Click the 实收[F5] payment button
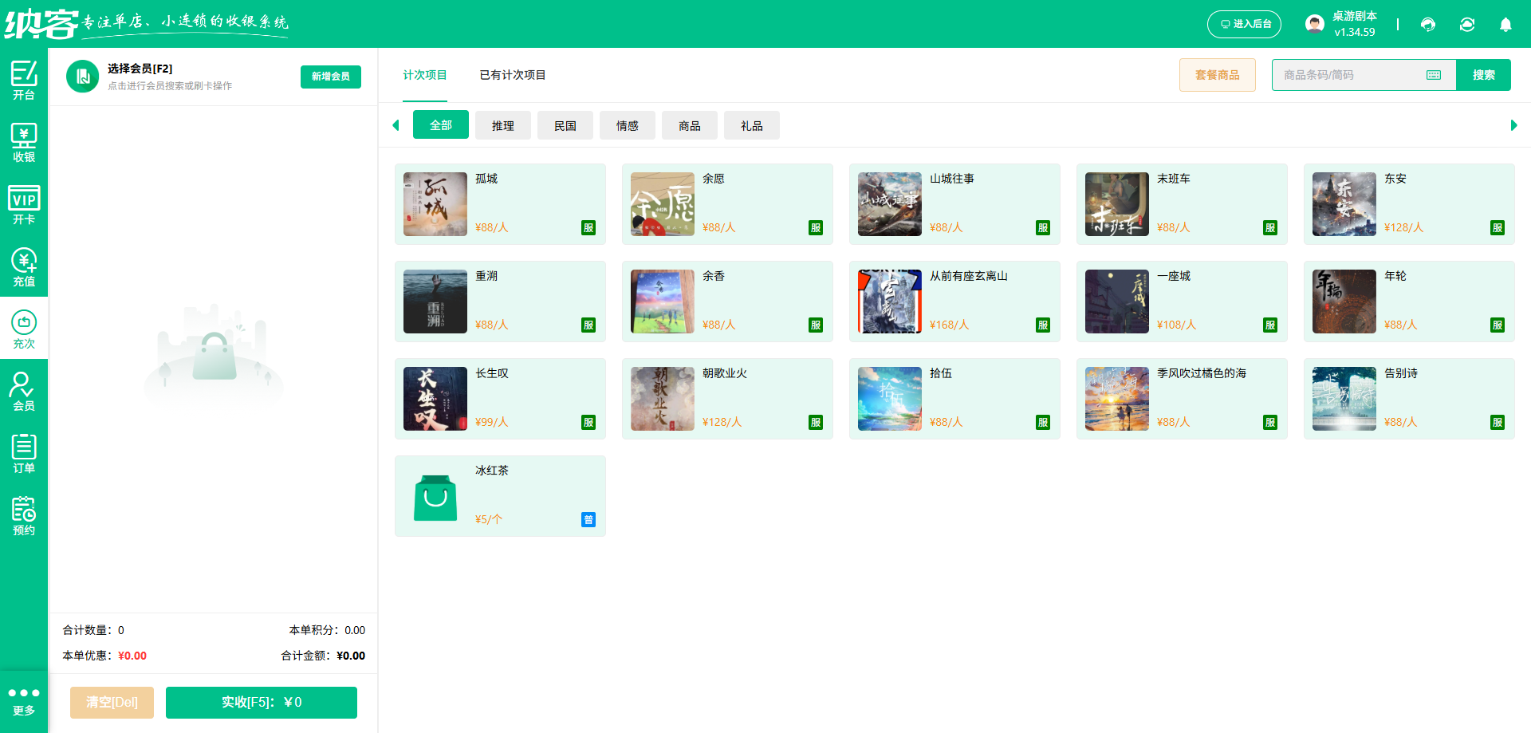This screenshot has width=1531, height=733. (x=262, y=703)
